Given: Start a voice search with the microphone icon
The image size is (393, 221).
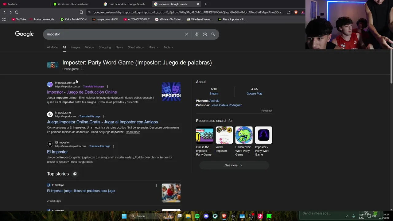Looking at the screenshot, I should (x=197, y=34).
